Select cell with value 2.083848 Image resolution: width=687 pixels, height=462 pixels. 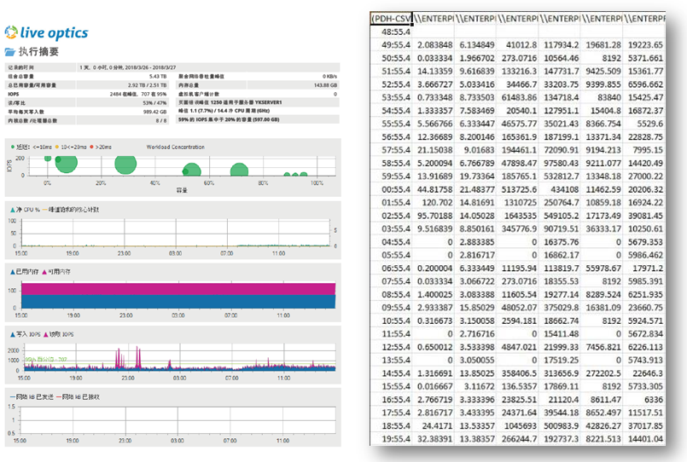click(434, 45)
